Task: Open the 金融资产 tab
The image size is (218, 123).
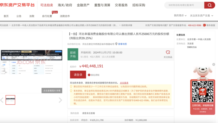Action: coord(83,5)
